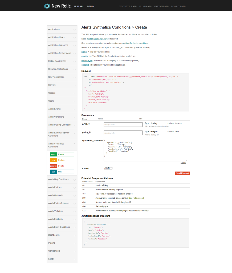This screenshot has width=232, height=273.
Task: Select the PUT Update endpoint
Action: (x=62, y=160)
